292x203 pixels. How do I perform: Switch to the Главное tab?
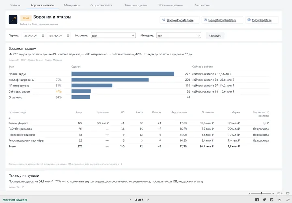click(x=15, y=5)
